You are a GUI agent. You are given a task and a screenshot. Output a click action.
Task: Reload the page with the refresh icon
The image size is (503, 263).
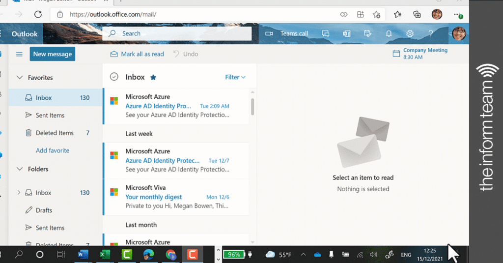[x=38, y=14]
